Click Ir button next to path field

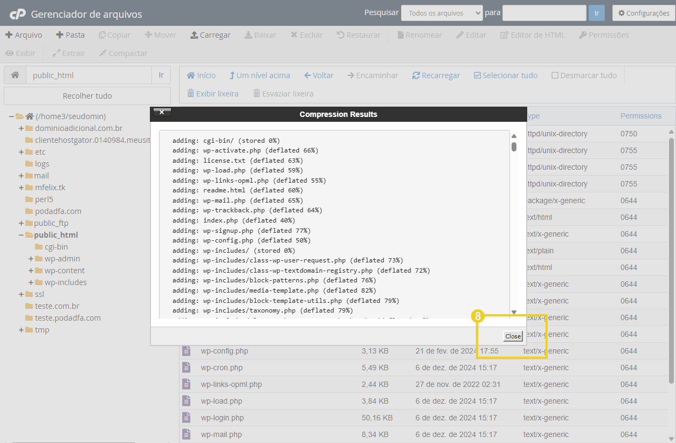coord(161,75)
